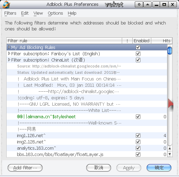
Task: Uncheck Fanboy's List subscription enabled box
Action: [138, 54]
